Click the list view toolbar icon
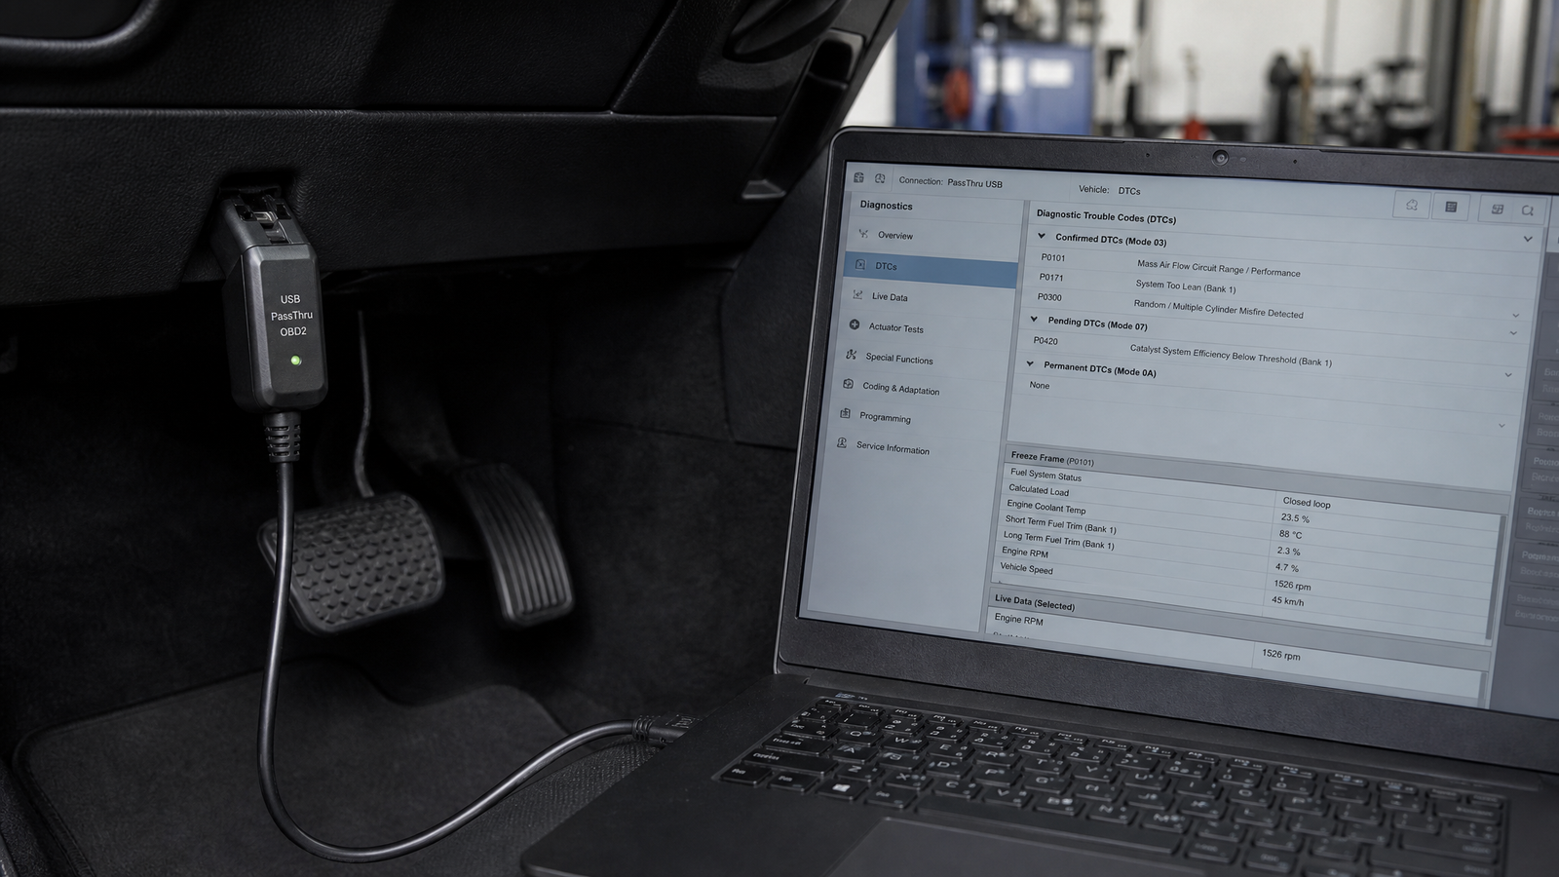 point(1451,207)
